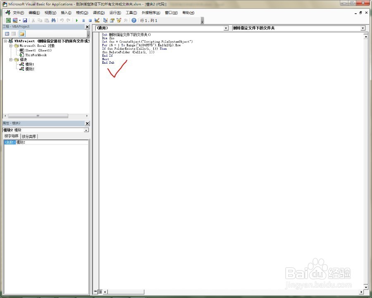
Task: Click the Find binoculars icon
Action: pyautogui.click(x=53, y=20)
